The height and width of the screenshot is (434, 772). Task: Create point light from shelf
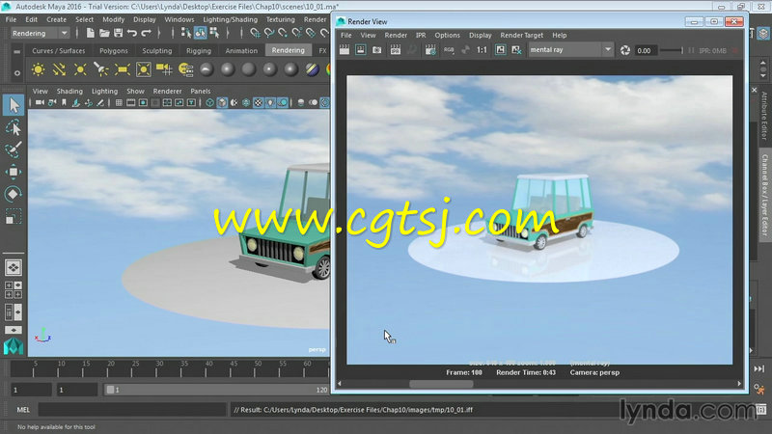pyautogui.click(x=80, y=69)
